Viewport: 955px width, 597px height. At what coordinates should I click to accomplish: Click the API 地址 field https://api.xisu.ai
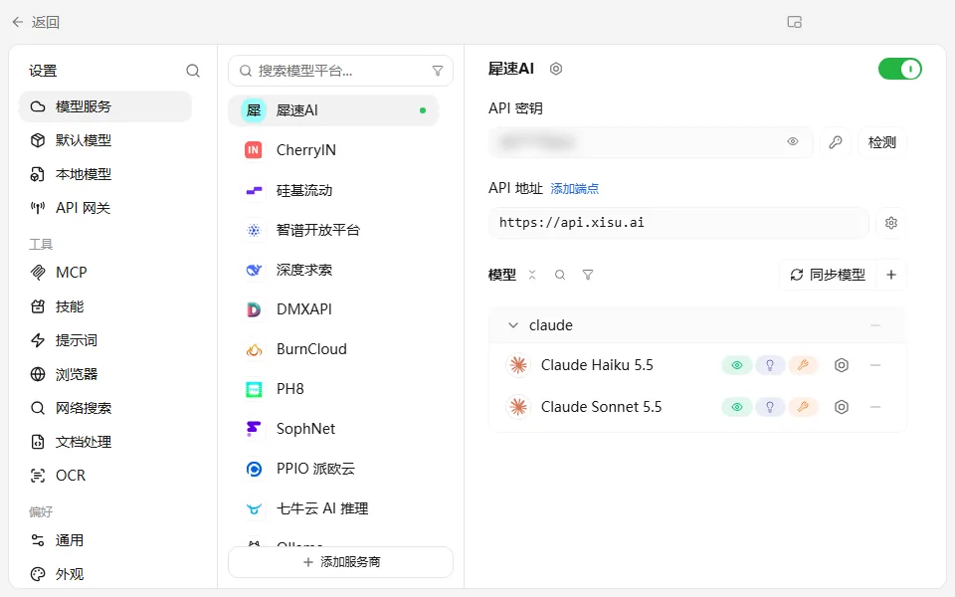678,222
